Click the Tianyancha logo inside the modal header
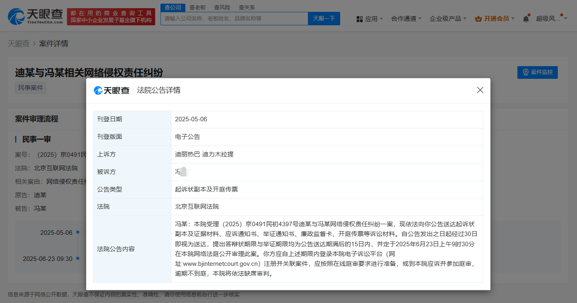Screen dimensions: 577x303 point(111,91)
